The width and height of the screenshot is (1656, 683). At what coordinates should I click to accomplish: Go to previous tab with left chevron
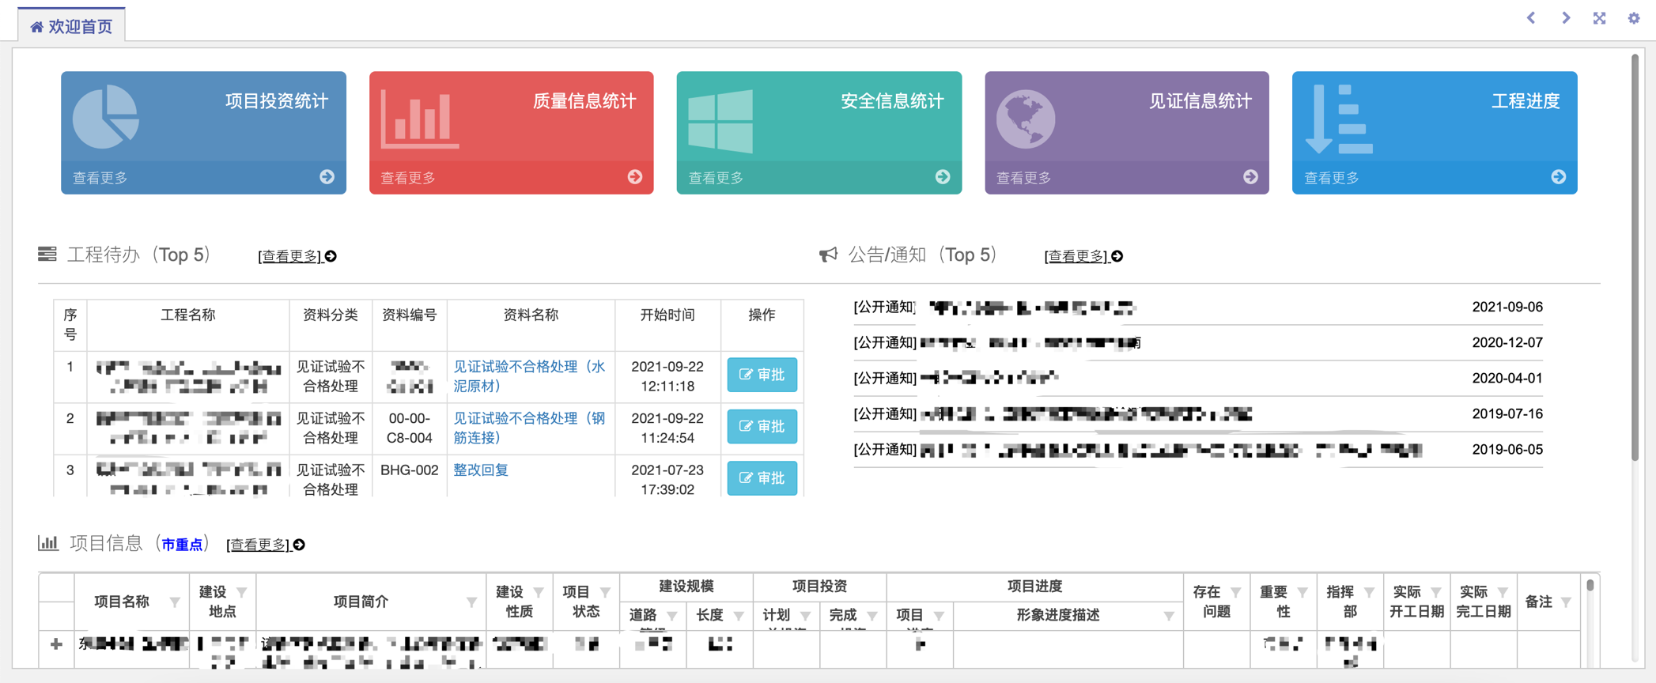click(x=1531, y=18)
